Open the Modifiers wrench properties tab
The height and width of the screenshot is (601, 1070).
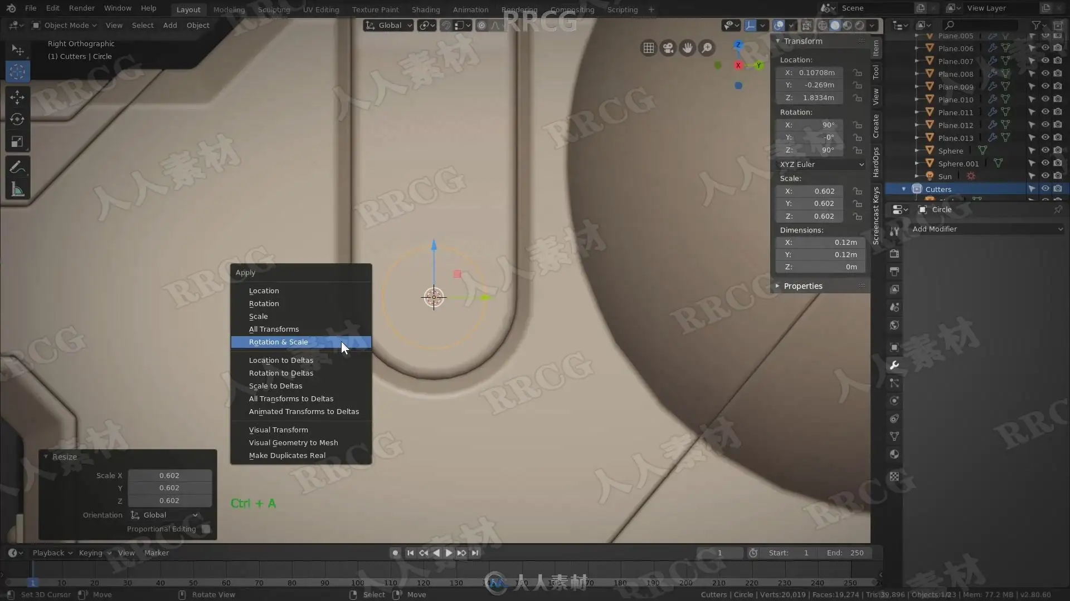tap(894, 365)
